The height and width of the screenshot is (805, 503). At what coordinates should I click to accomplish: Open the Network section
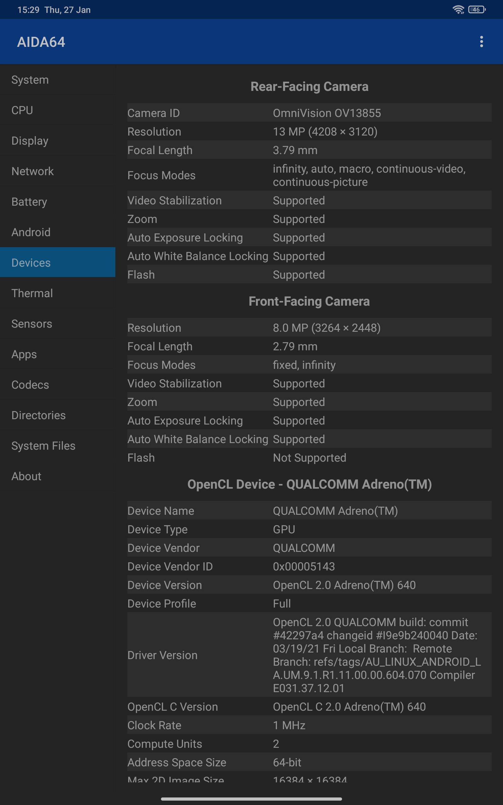pos(58,171)
